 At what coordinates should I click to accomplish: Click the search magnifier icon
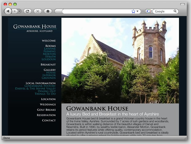pyautogui.click(x=175, y=11)
